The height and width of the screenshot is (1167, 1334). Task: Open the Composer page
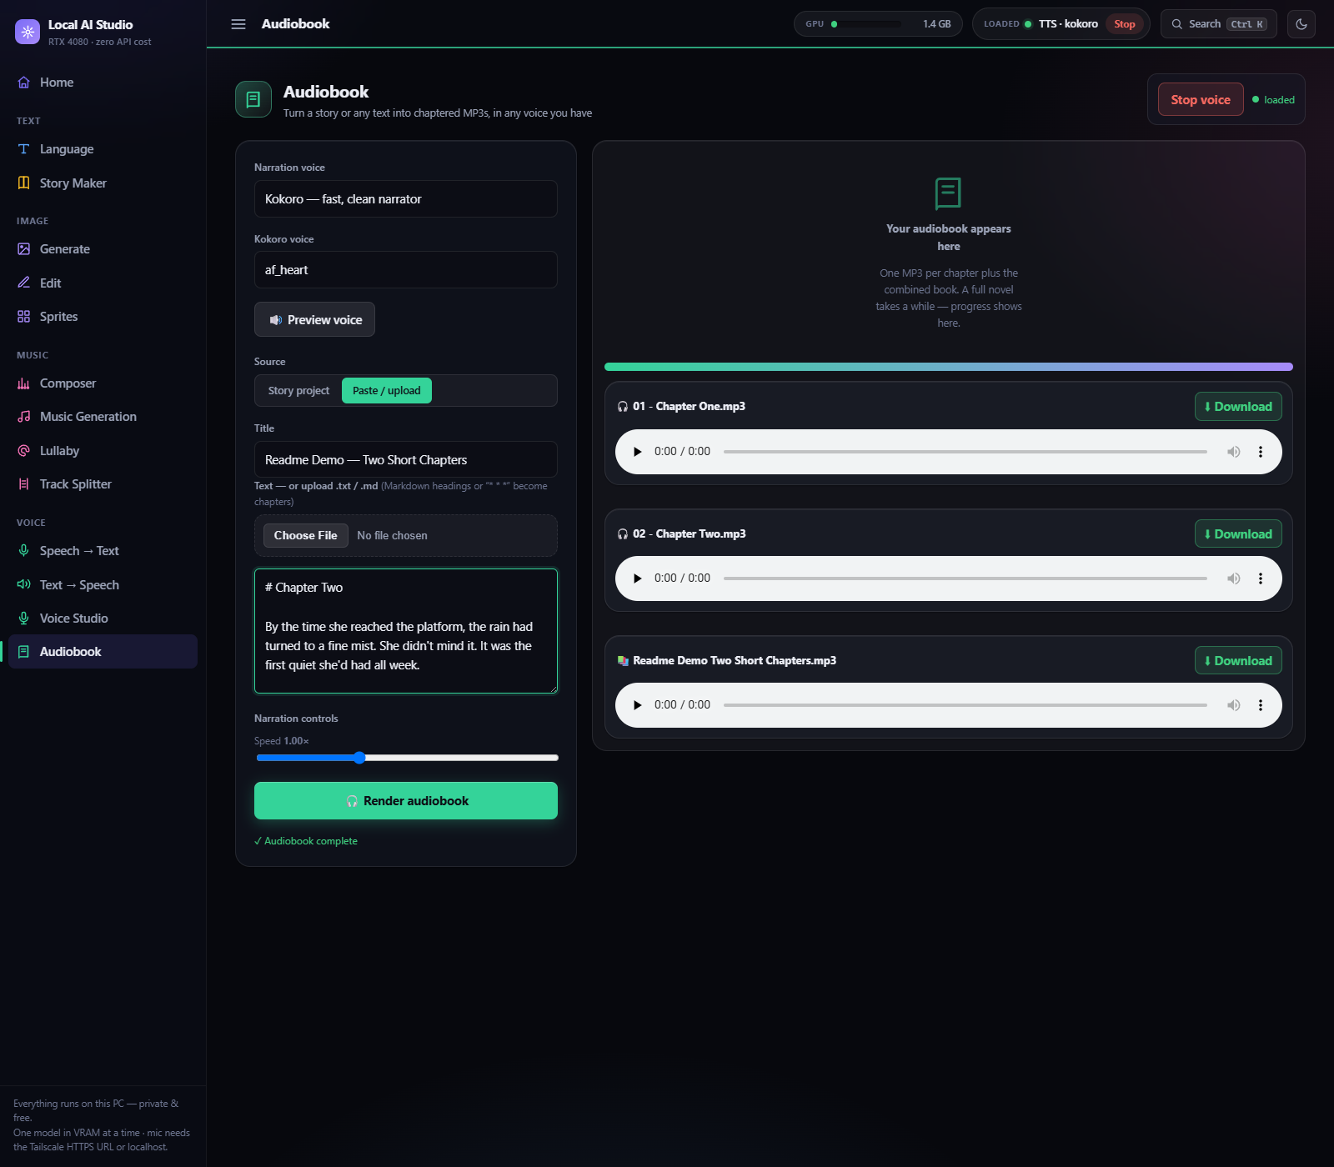pyautogui.click(x=103, y=383)
